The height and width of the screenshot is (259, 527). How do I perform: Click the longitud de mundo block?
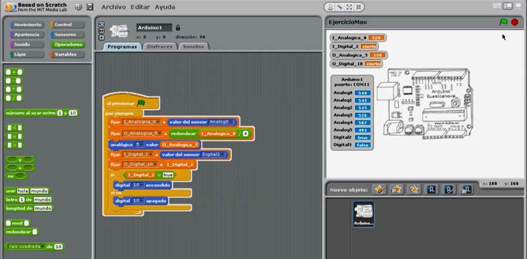pyautogui.click(x=29, y=208)
